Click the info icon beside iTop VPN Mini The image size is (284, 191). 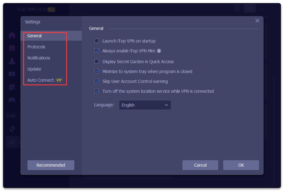click(x=159, y=51)
